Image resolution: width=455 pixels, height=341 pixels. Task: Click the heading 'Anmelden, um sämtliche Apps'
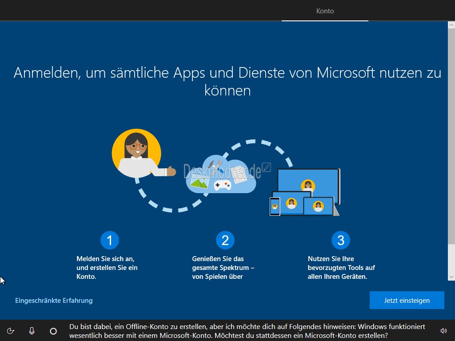coord(227,81)
